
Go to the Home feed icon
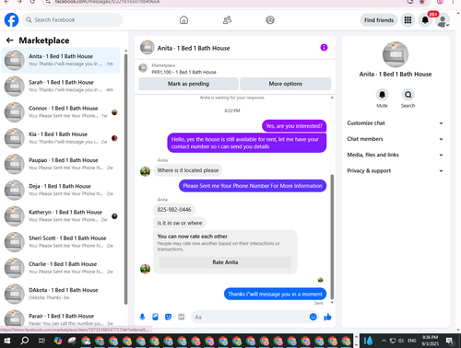(183, 20)
